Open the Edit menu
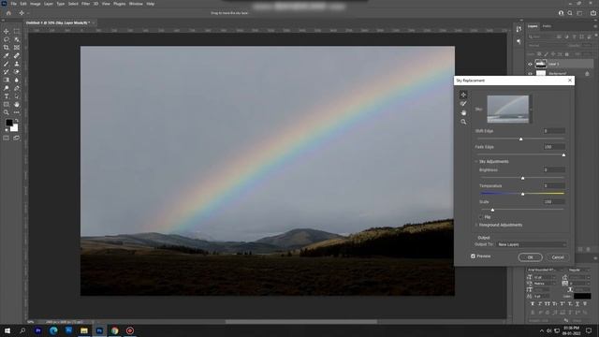 [23, 4]
